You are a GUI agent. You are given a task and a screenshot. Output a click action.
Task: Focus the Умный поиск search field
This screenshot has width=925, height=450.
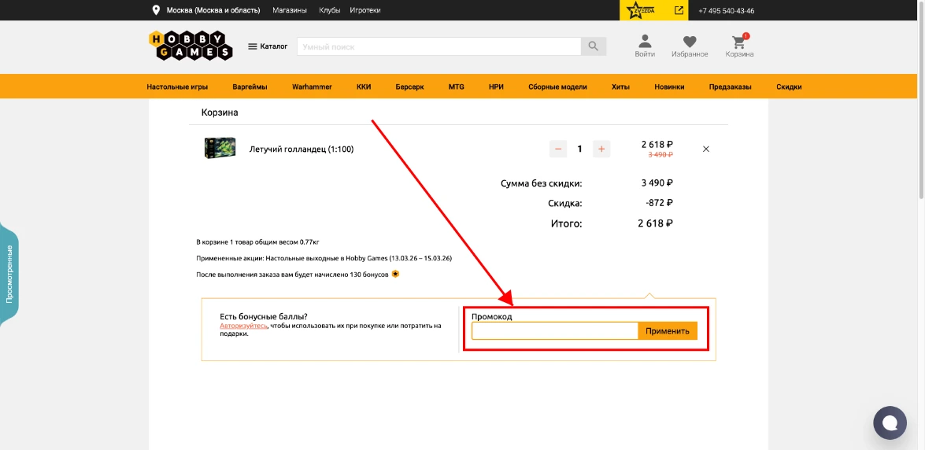439,46
